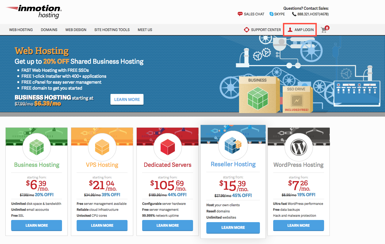Contact sales via the Skype link
The height and width of the screenshot is (244, 385).
277,14
